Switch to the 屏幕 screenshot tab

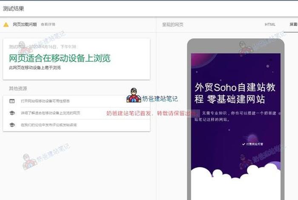[x=294, y=25]
